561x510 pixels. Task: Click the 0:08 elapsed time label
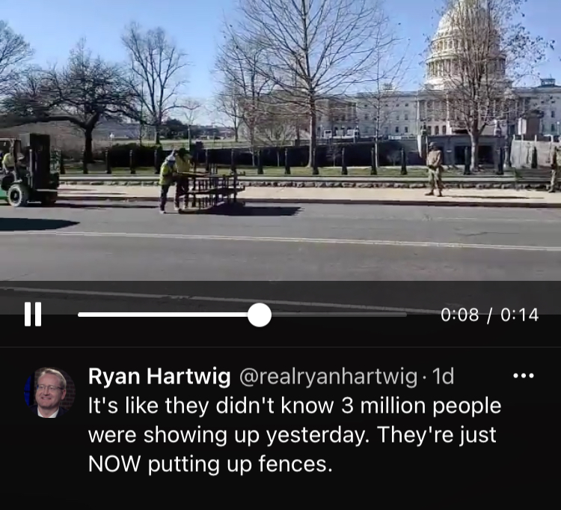(x=460, y=315)
